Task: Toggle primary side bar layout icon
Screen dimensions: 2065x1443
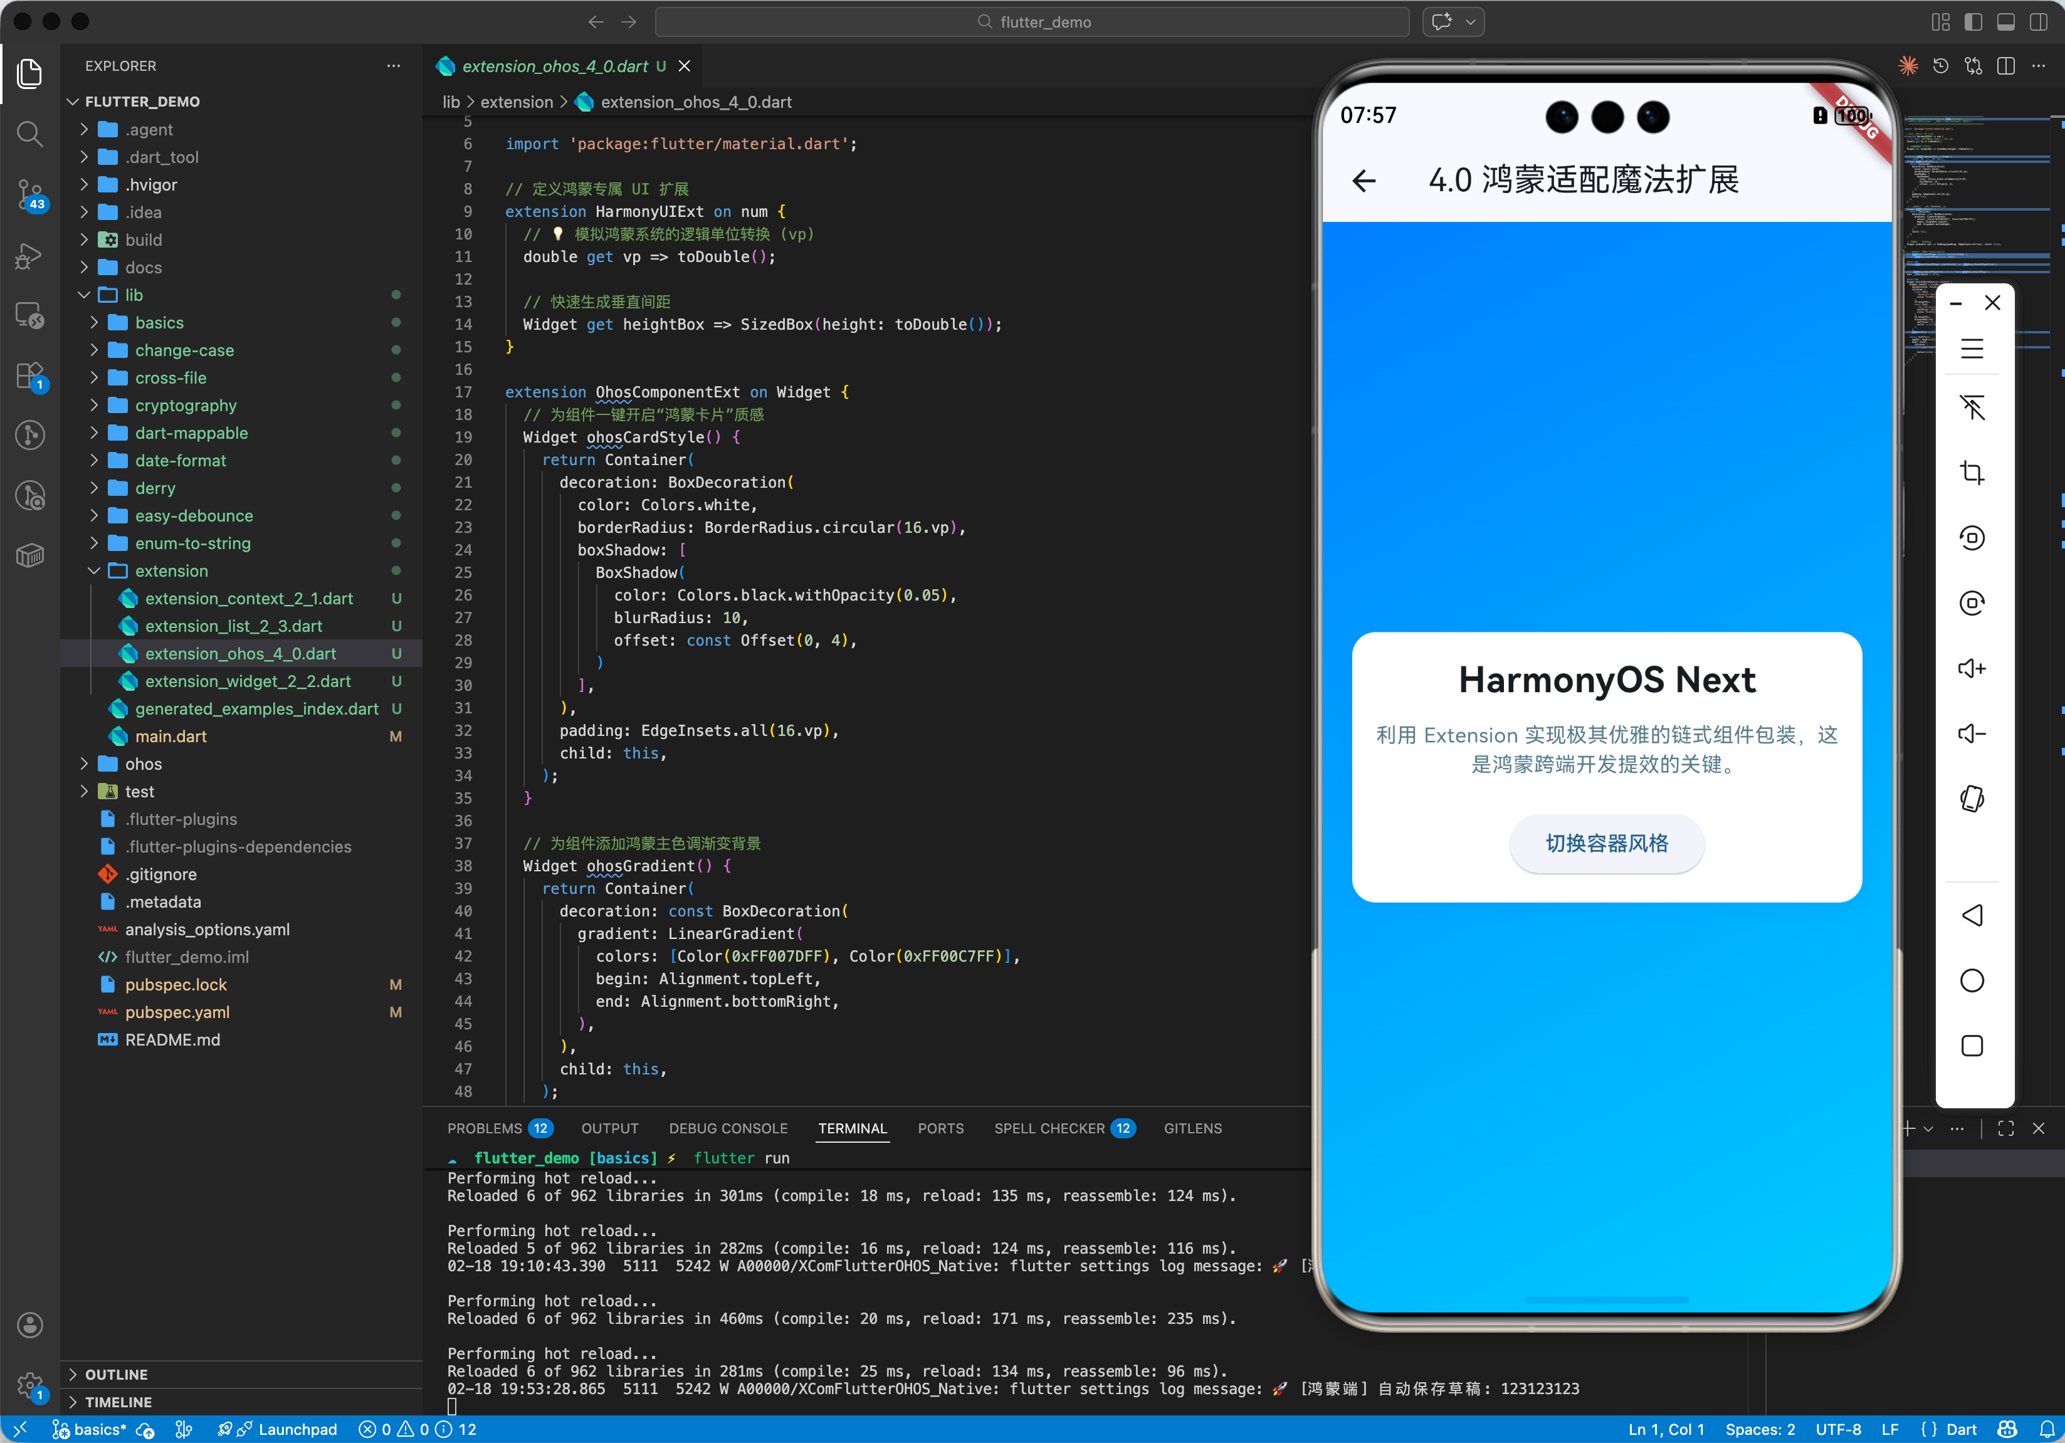Action: [x=1973, y=23]
